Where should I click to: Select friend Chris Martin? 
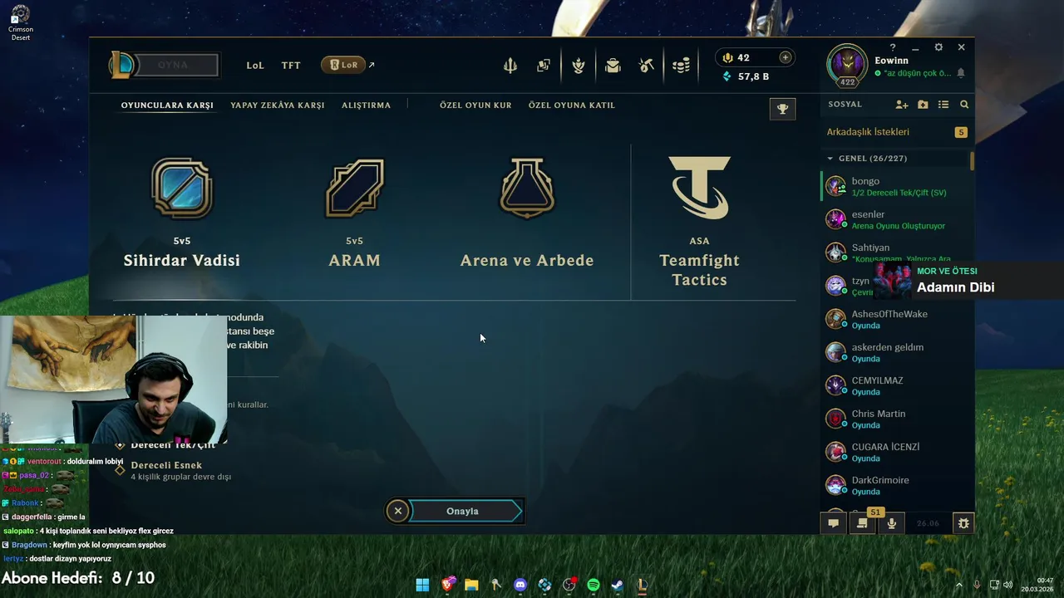(895, 419)
